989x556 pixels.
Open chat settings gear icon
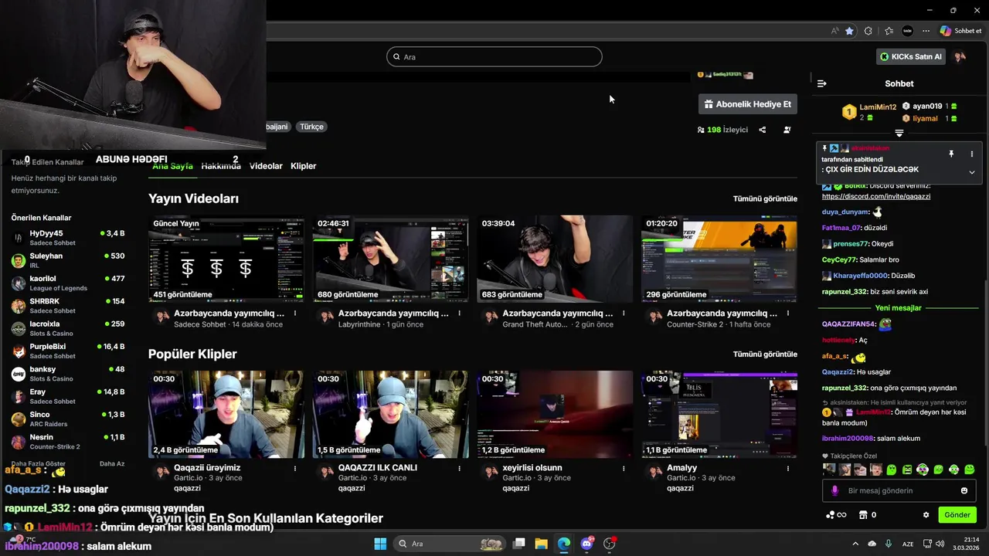click(926, 515)
